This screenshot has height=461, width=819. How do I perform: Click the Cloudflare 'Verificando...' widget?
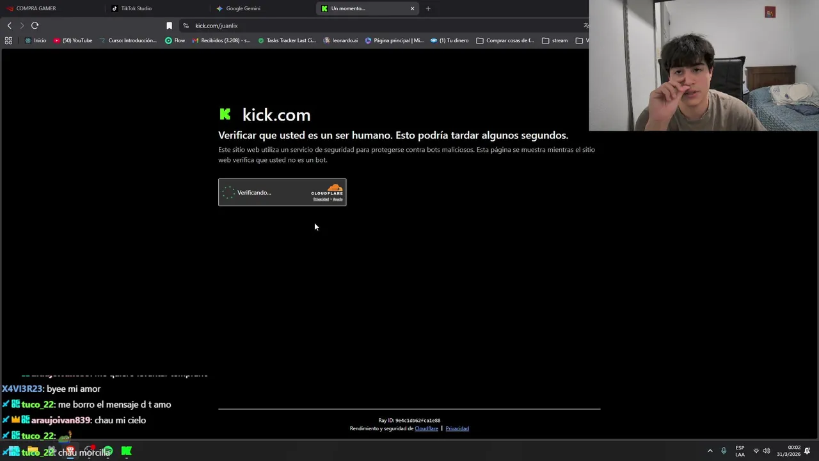[282, 192]
